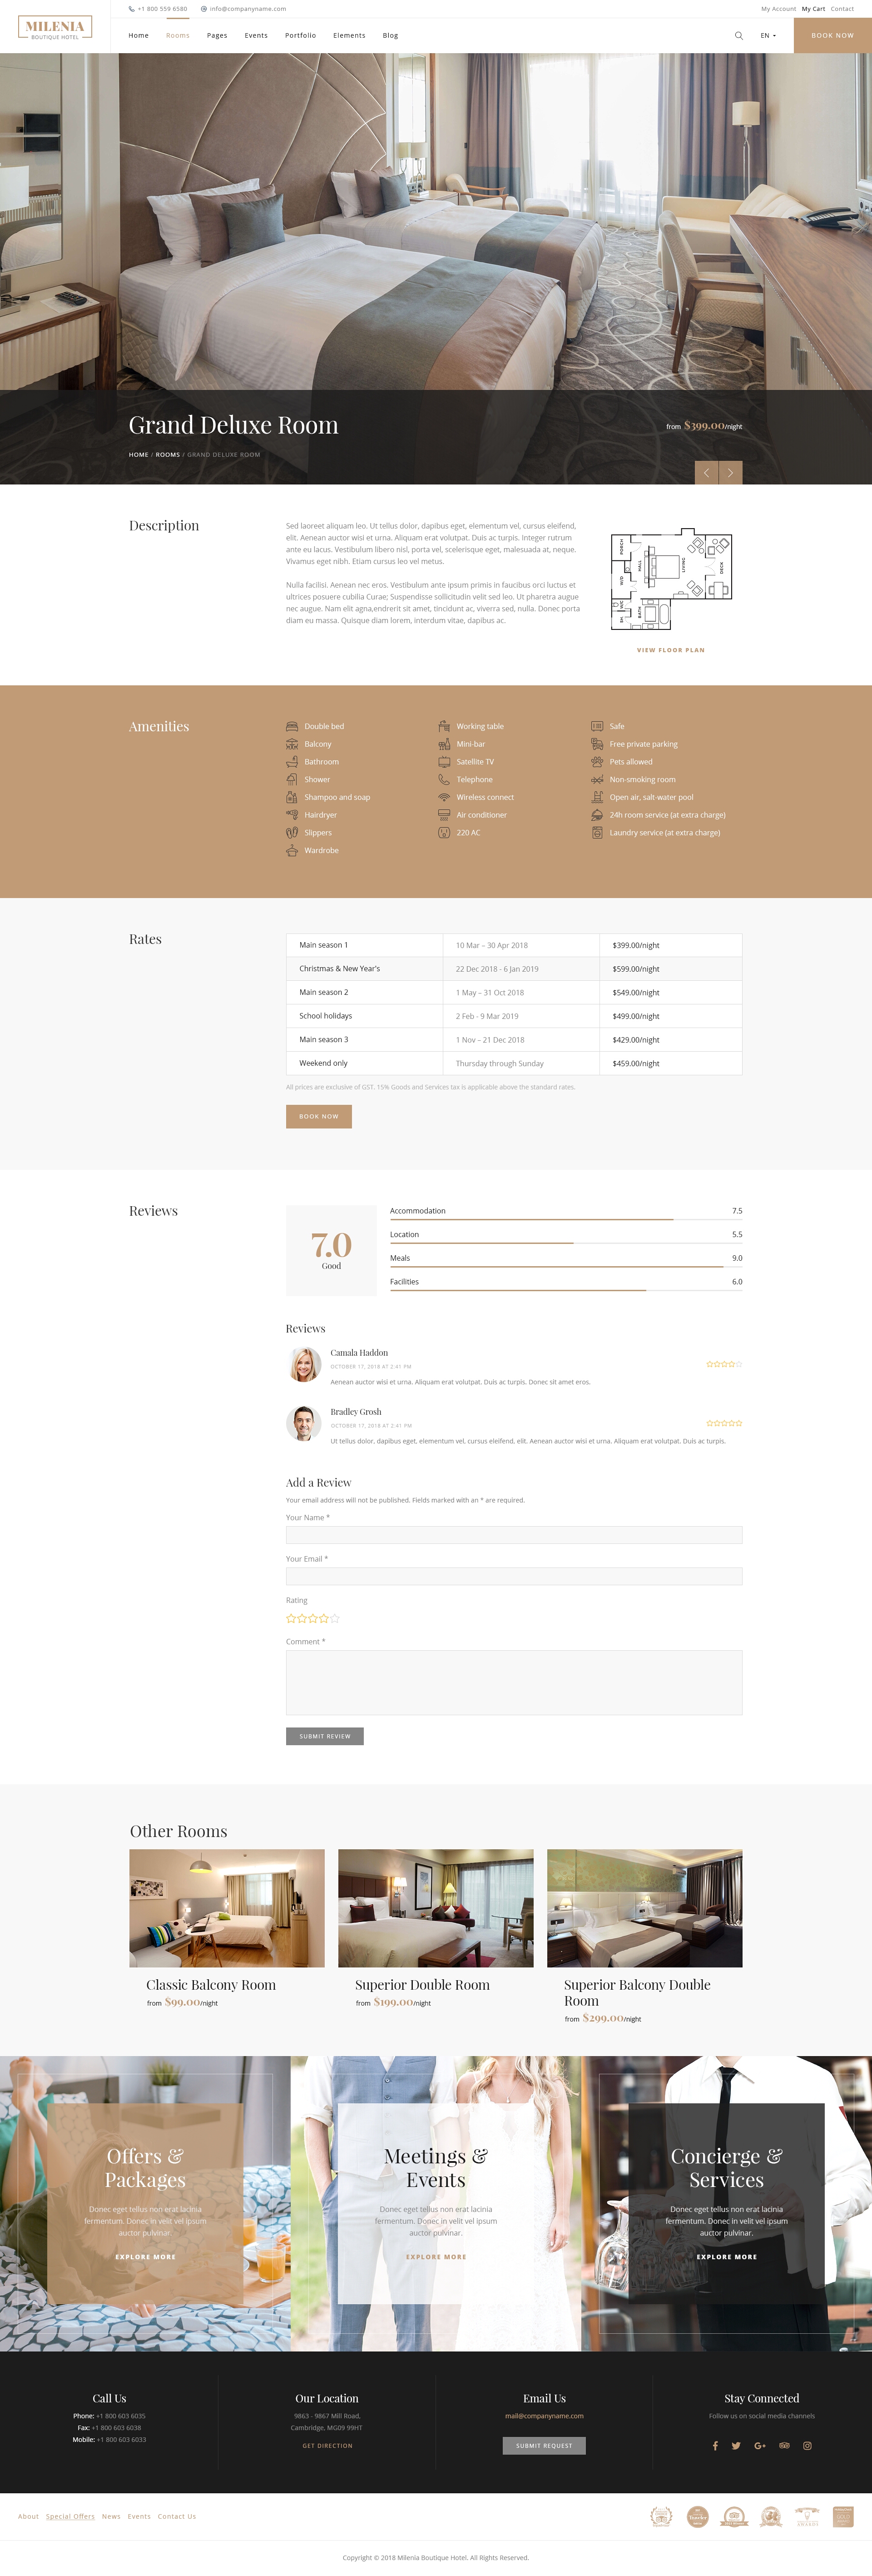This screenshot has width=872, height=2576.
Task: Set rating by clicking the fifth star
Action: pos(335,1618)
